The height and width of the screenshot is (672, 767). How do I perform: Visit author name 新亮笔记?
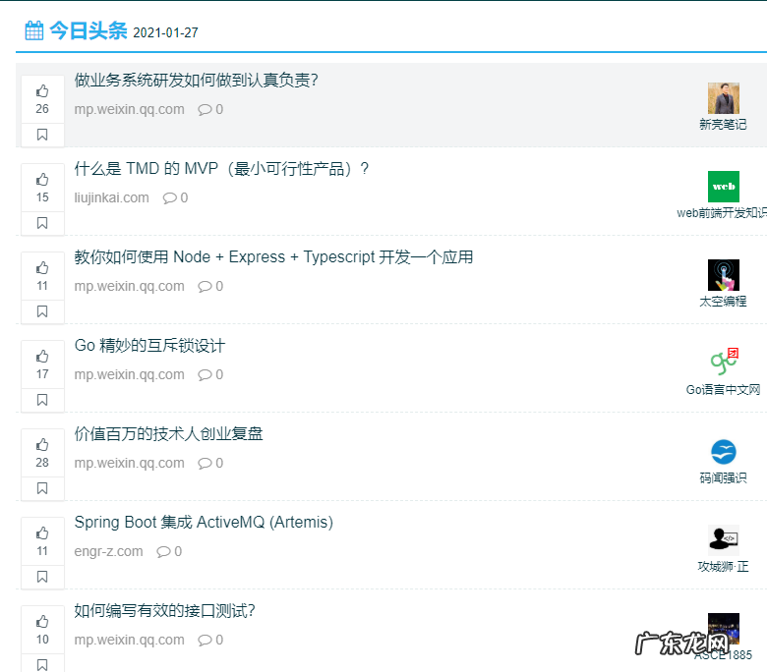723,125
